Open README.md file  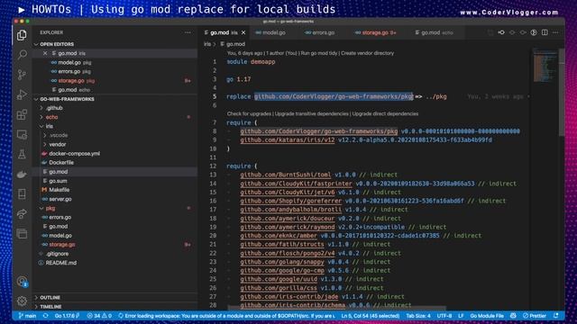pyautogui.click(x=60, y=263)
